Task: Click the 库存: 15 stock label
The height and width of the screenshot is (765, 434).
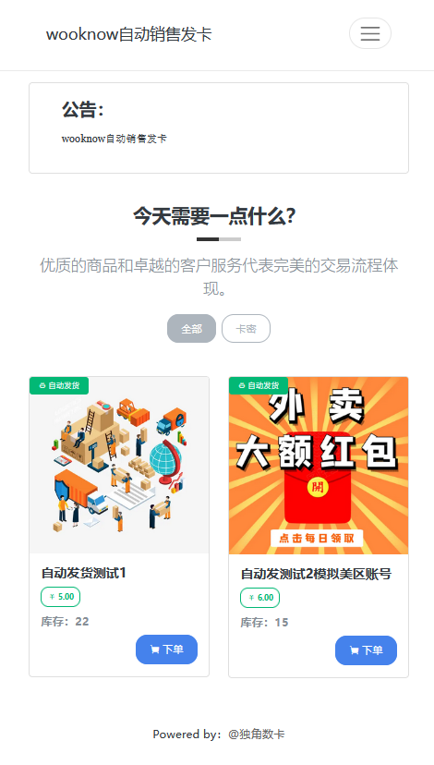Action: click(x=264, y=622)
